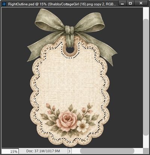This screenshot has height=155, width=150.
Task: Click the white flower beside the rose
Action: pos(82,126)
